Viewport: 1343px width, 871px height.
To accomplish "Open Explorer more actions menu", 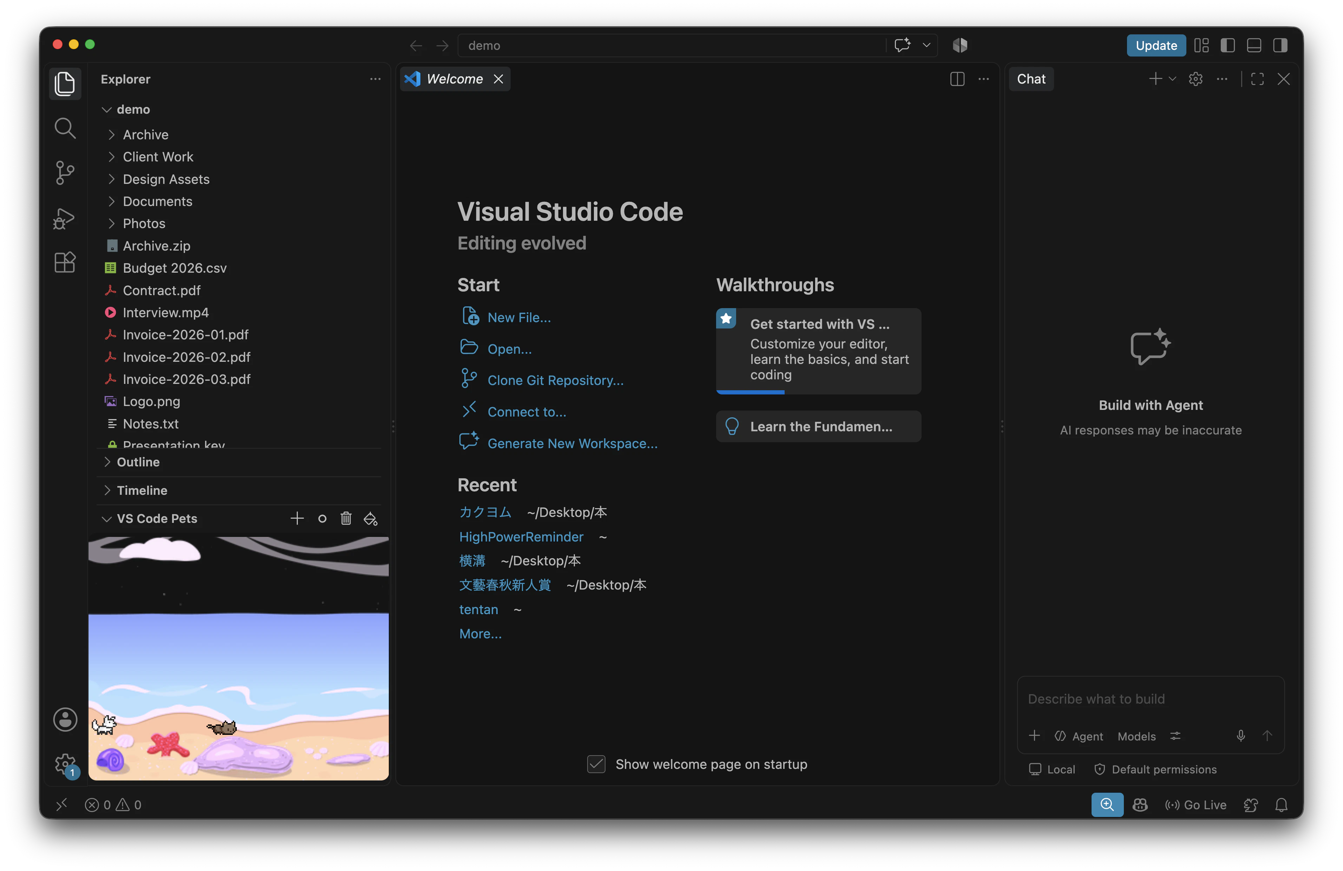I will tap(375, 79).
